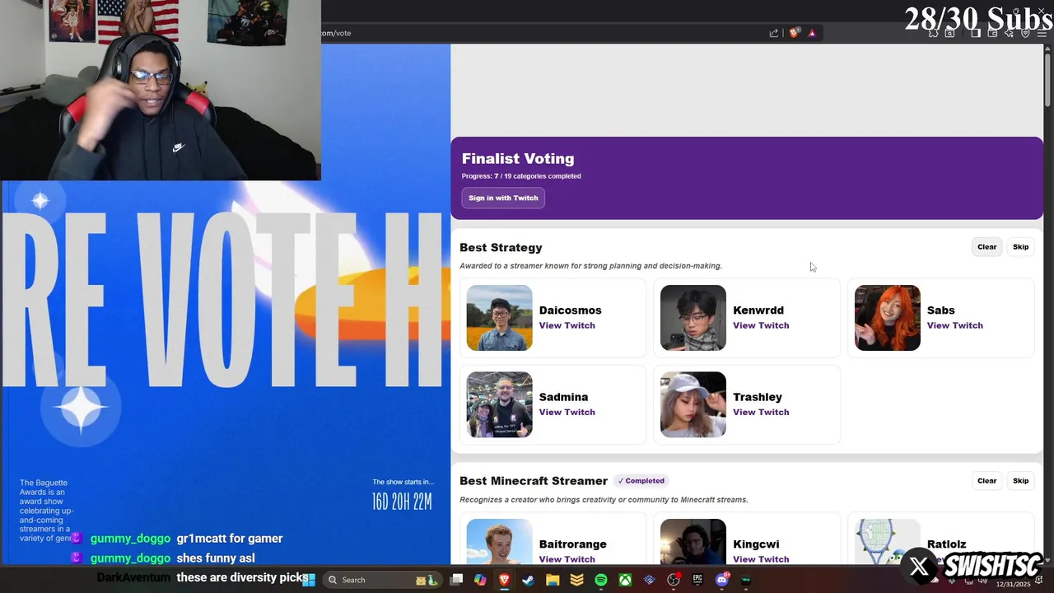Image resolution: width=1054 pixels, height=593 pixels.
Task: Click the Completed badge on Minecraft category
Action: tap(641, 481)
